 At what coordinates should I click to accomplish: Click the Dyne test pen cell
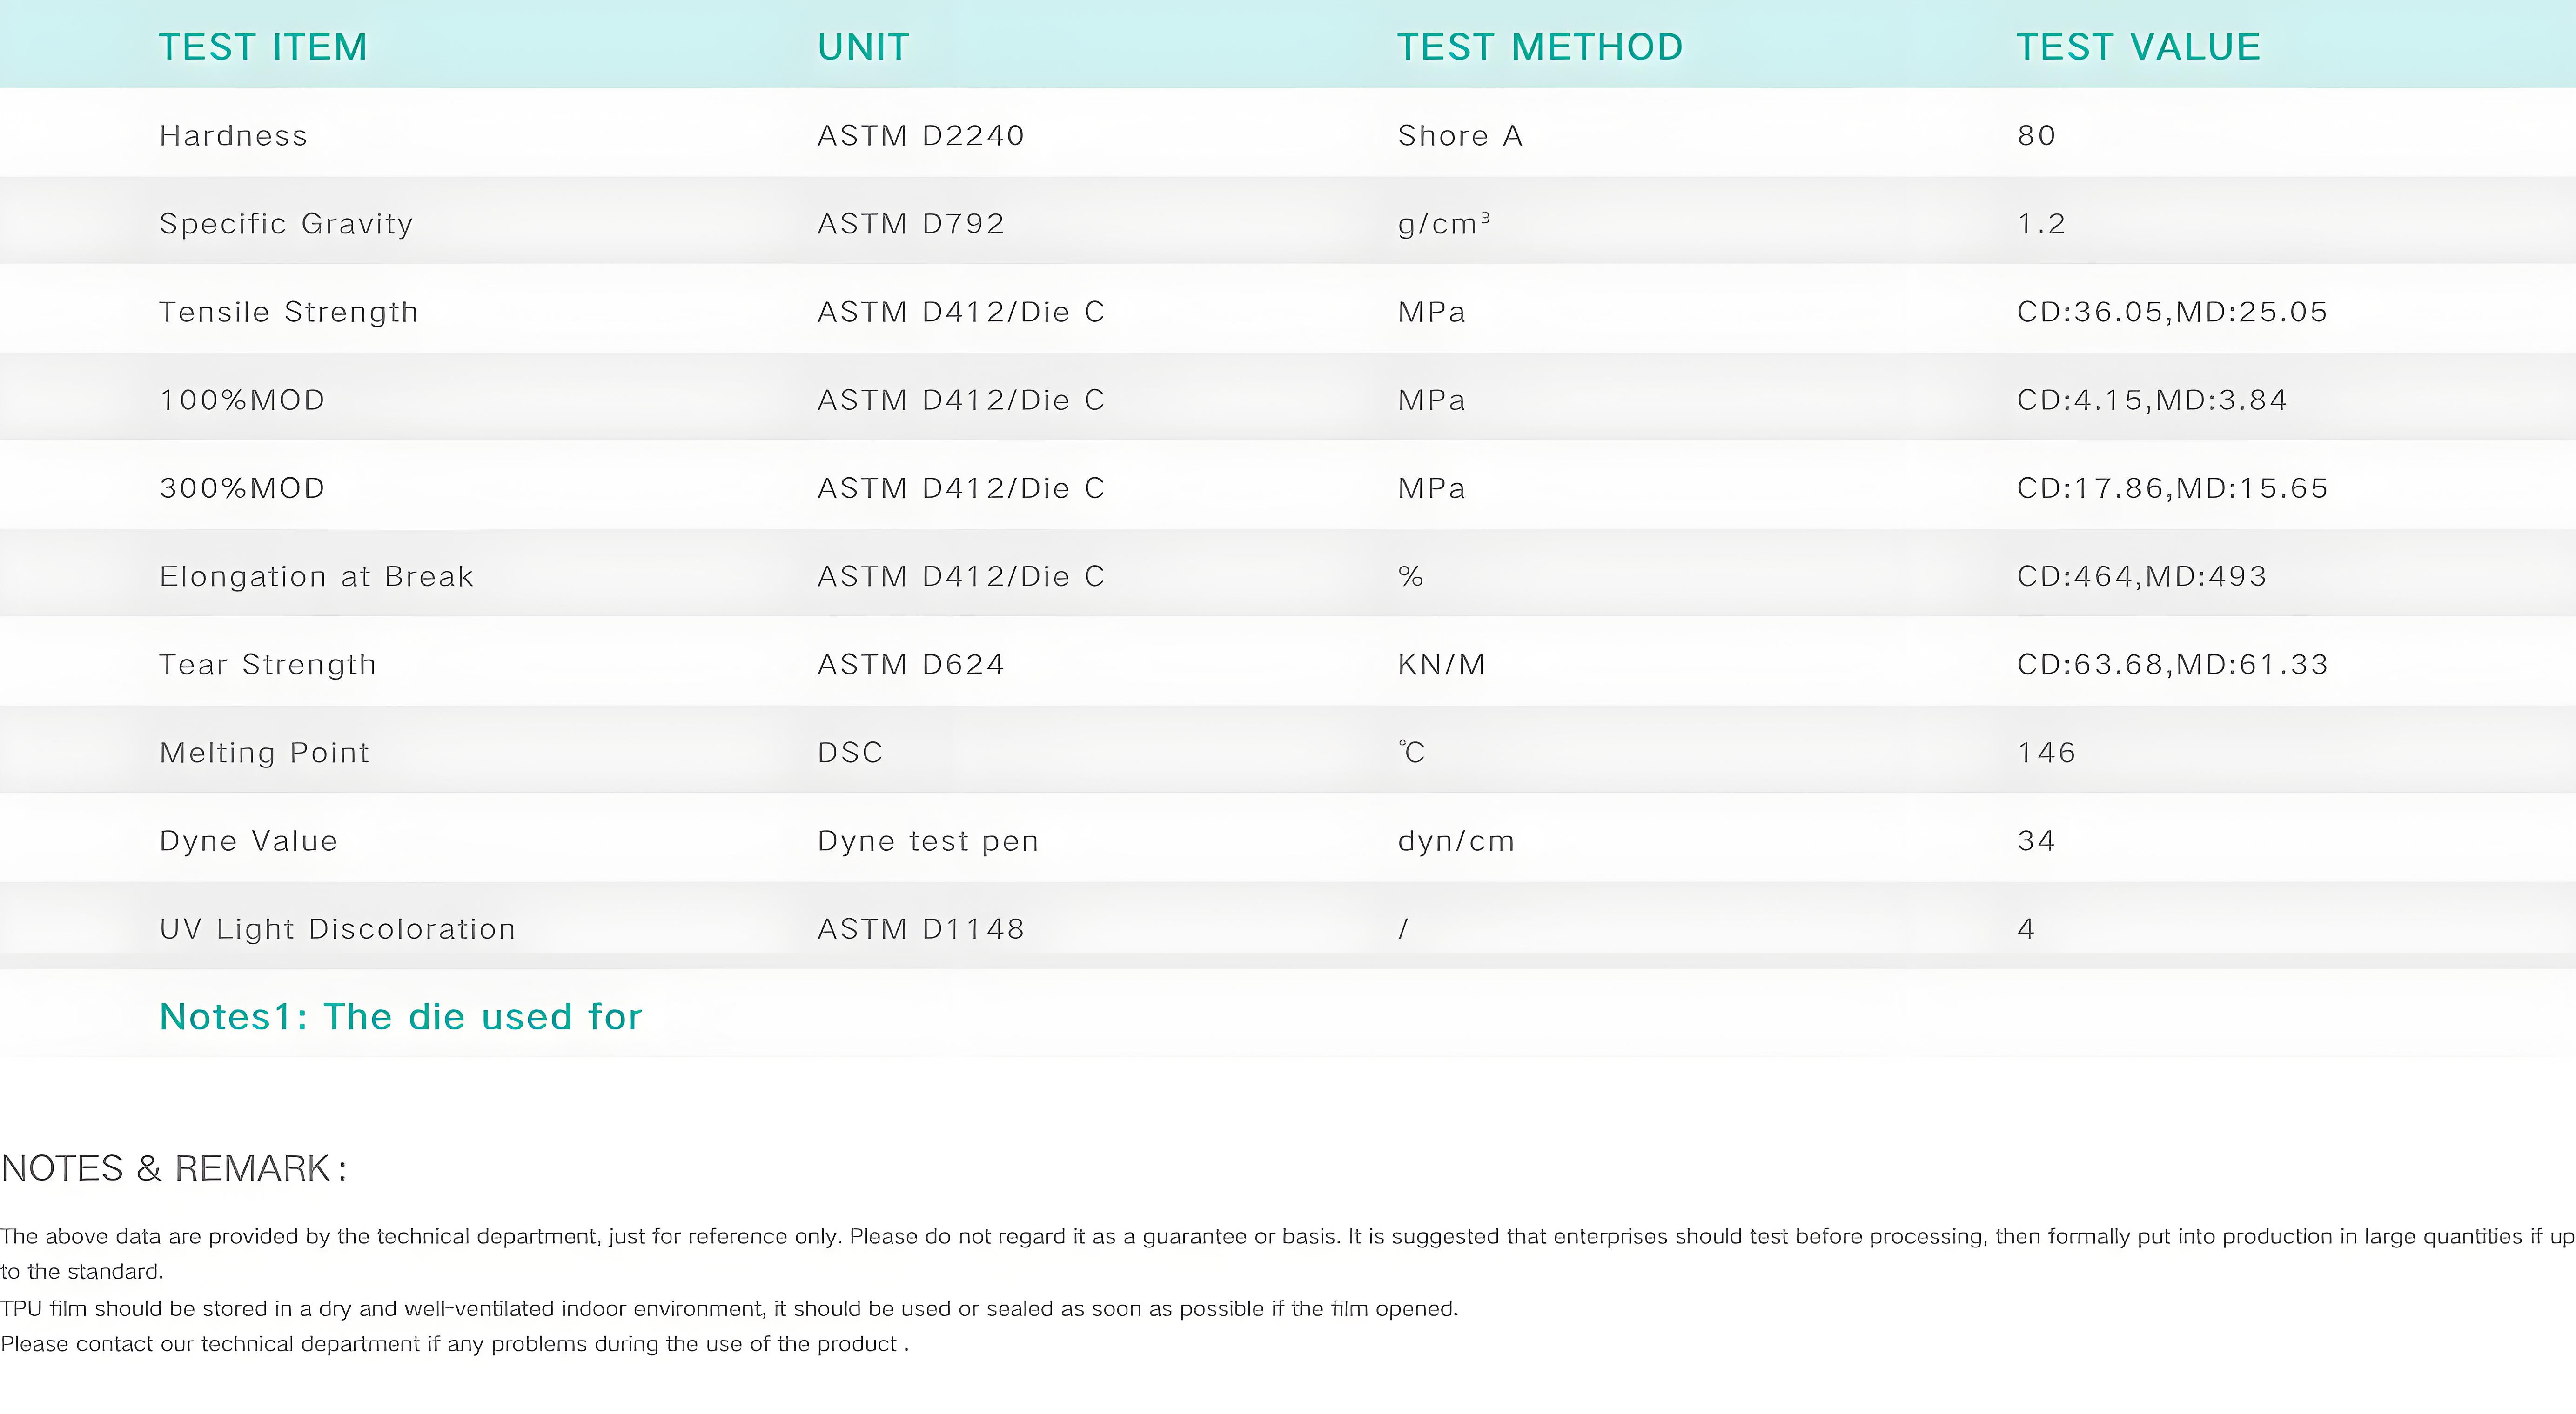pos(928,841)
